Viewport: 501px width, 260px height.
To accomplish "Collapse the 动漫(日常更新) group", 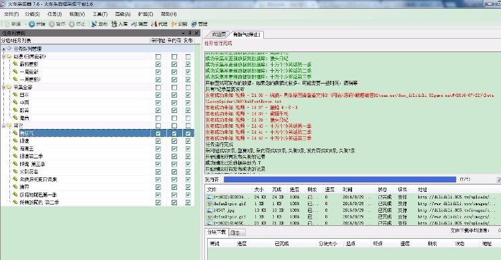I will [3, 57].
